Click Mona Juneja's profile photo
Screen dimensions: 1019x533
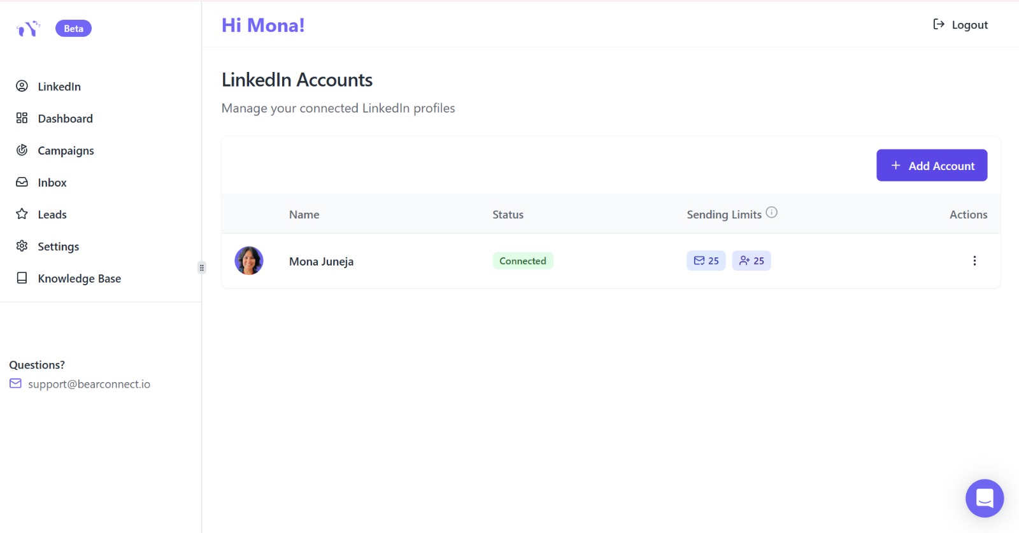249,260
